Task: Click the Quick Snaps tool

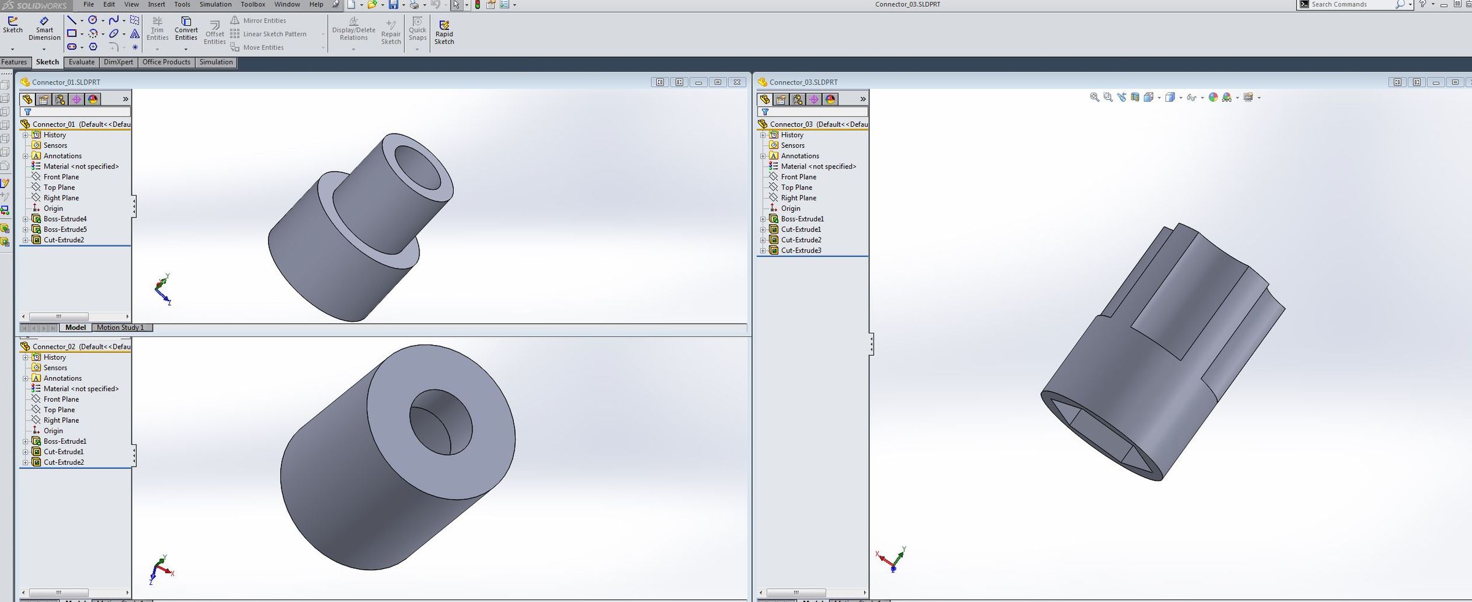Action: pyautogui.click(x=418, y=29)
